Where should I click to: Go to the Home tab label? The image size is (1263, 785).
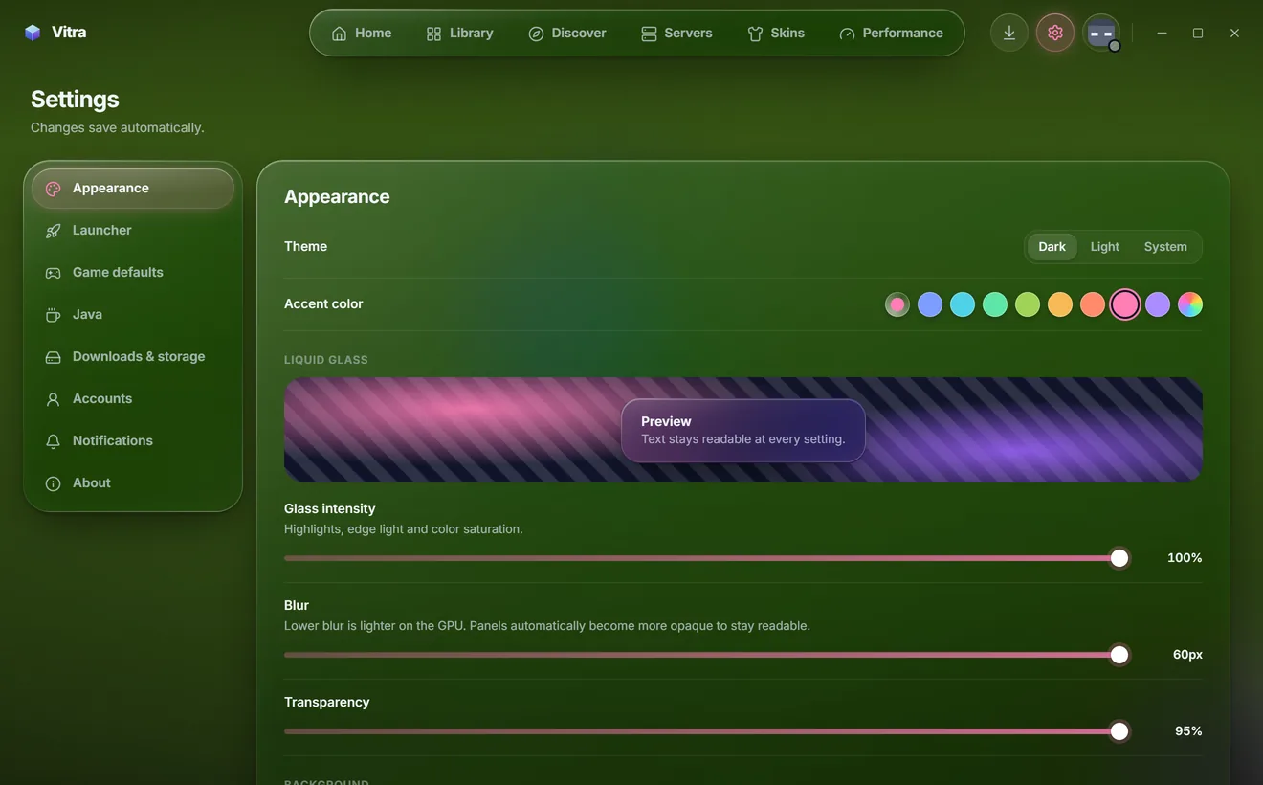pos(373,33)
